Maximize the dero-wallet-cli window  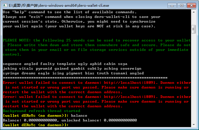pyautogui.click(x=182, y=6)
